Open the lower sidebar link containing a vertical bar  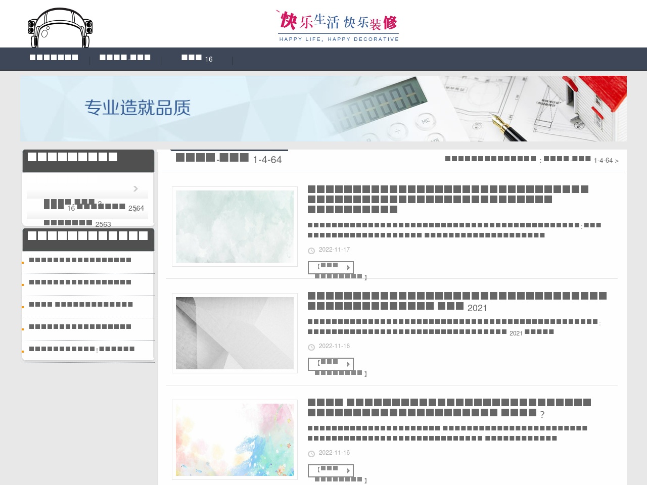[82, 349]
